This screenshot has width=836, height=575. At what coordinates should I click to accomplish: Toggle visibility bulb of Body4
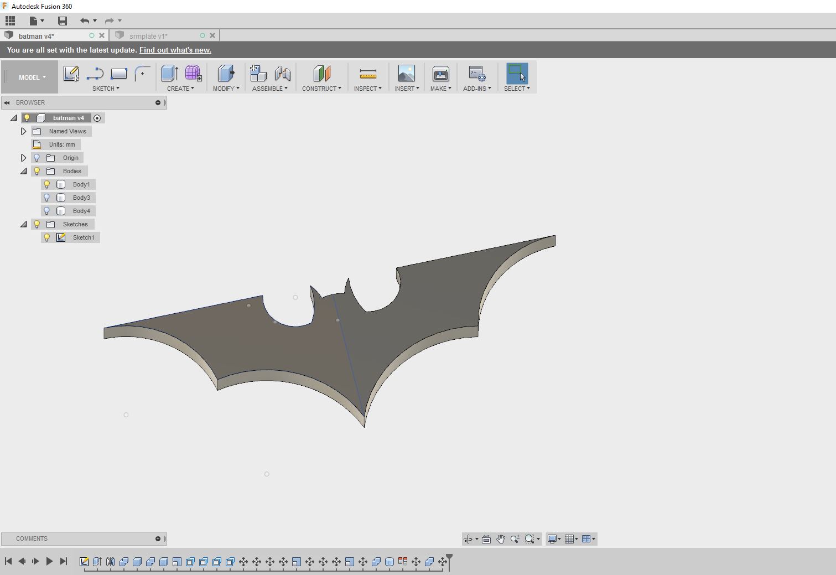[47, 211]
